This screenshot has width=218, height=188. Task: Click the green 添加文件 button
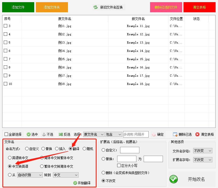pyautogui.click(x=18, y=7)
